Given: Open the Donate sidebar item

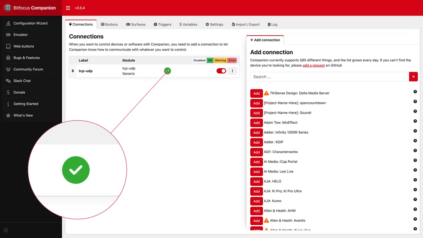Looking at the screenshot, I should click(31, 92).
